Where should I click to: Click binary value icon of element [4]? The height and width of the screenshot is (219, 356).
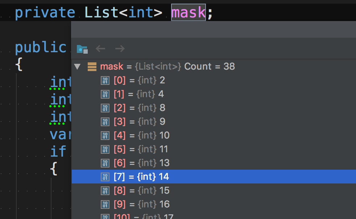(x=105, y=136)
